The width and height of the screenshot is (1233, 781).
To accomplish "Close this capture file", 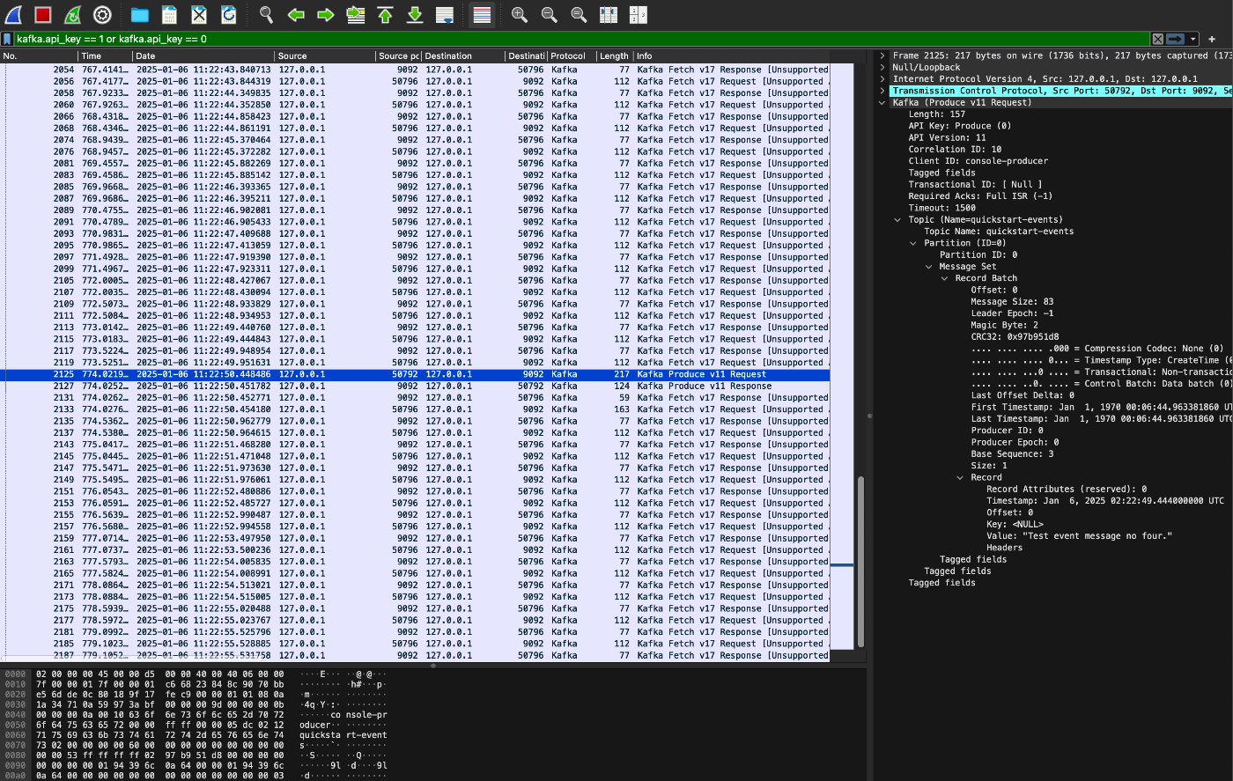I will [199, 14].
